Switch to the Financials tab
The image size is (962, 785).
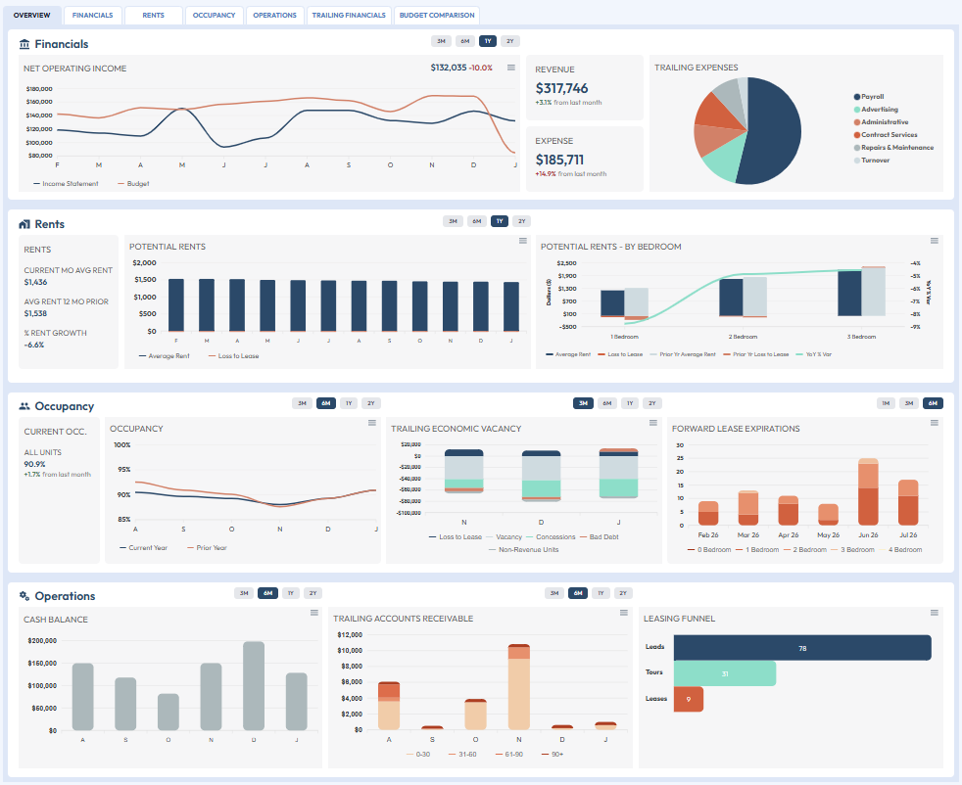click(x=93, y=16)
